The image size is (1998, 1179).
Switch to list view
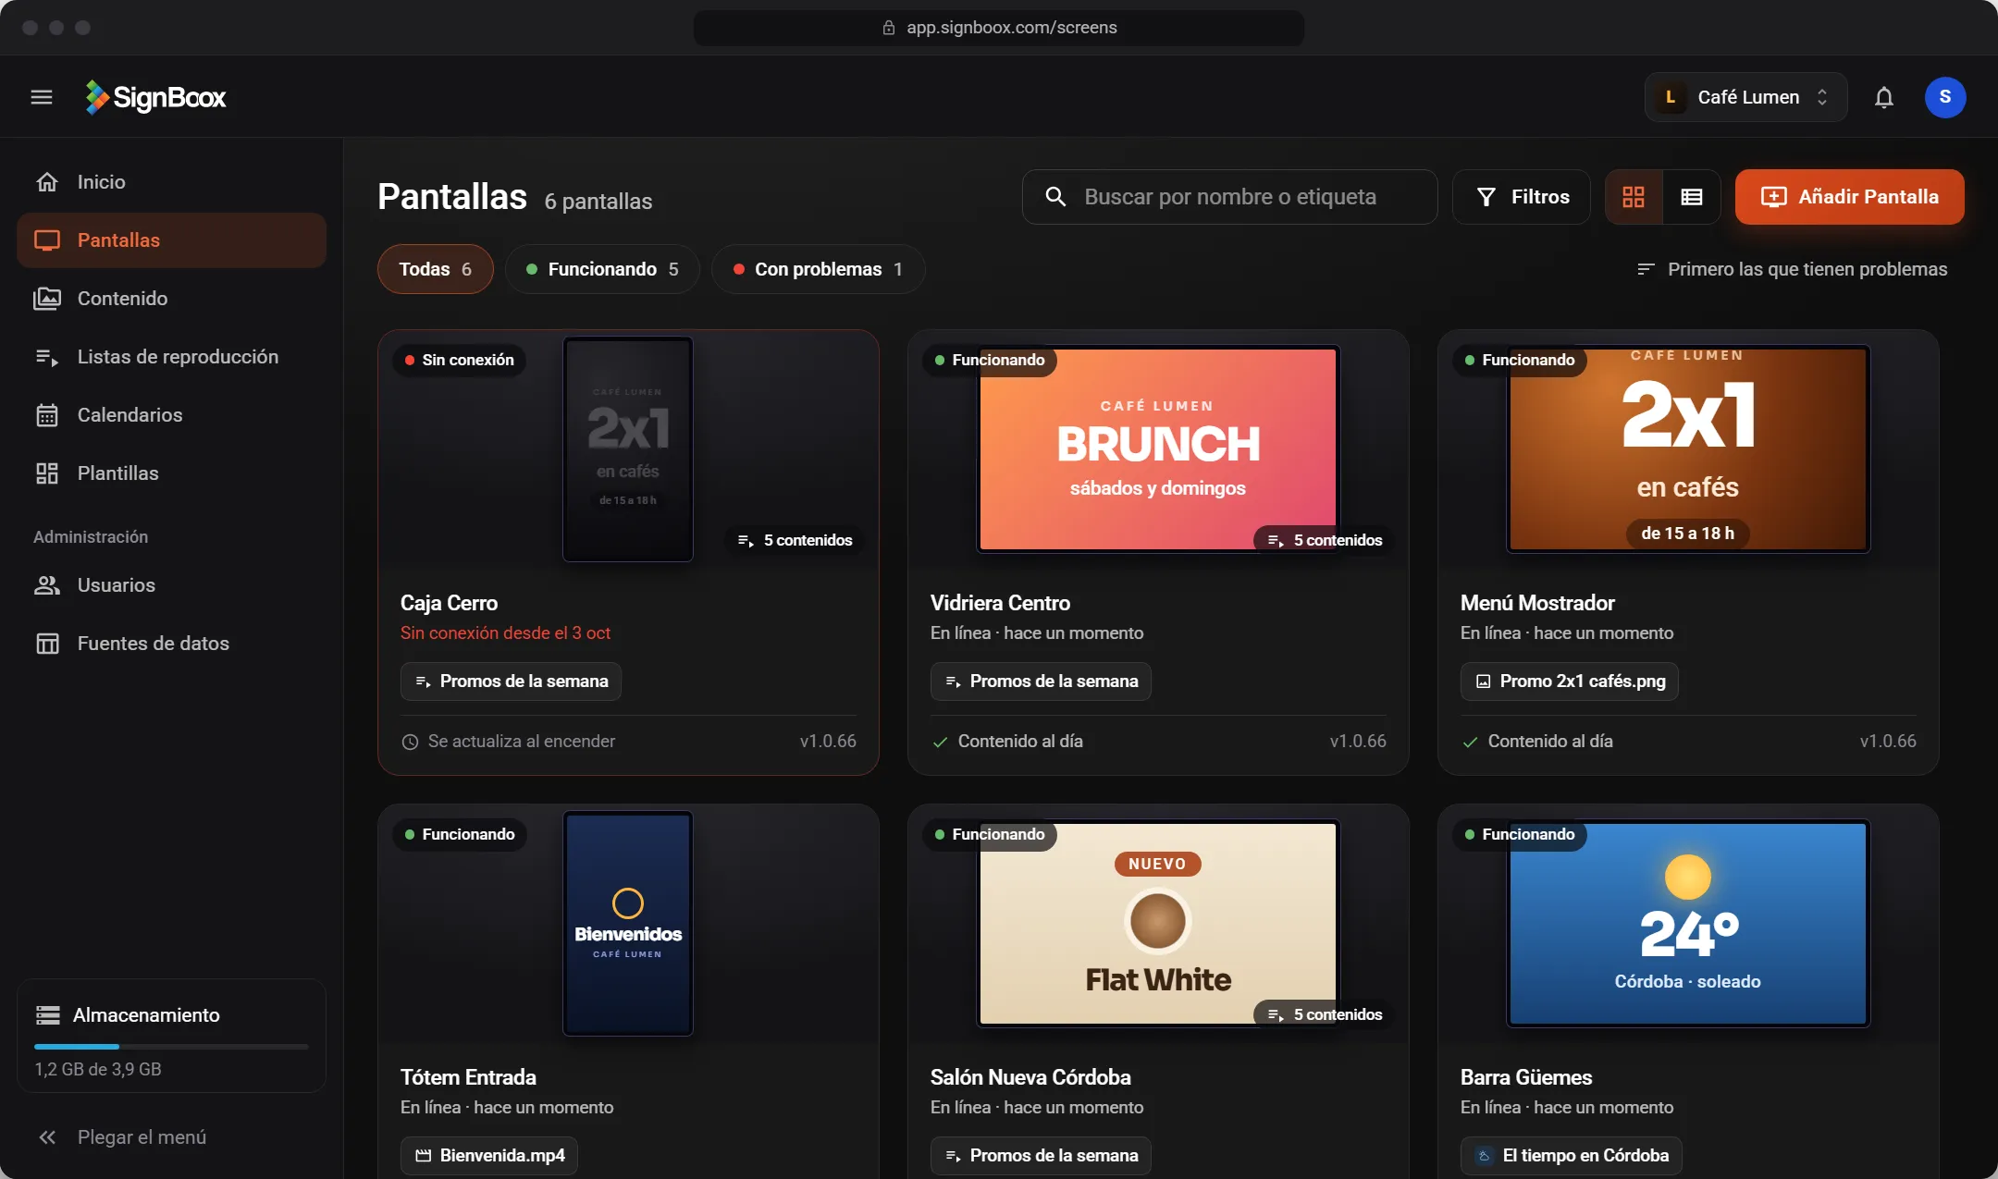click(1692, 197)
